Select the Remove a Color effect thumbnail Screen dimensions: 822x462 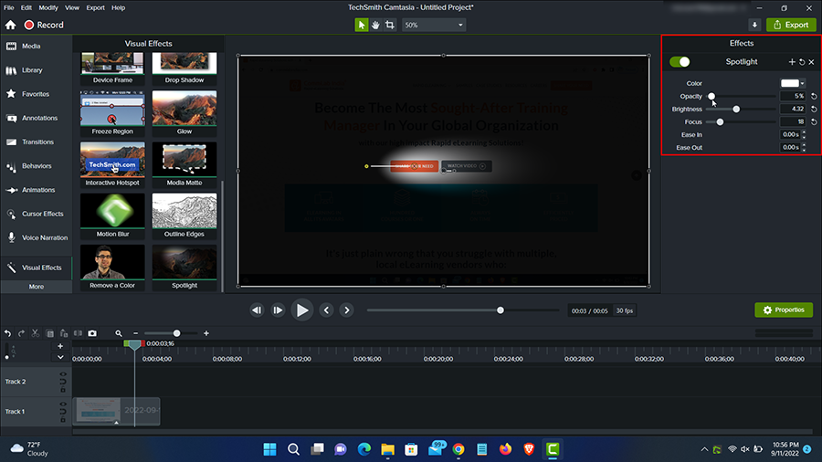pyautogui.click(x=112, y=267)
